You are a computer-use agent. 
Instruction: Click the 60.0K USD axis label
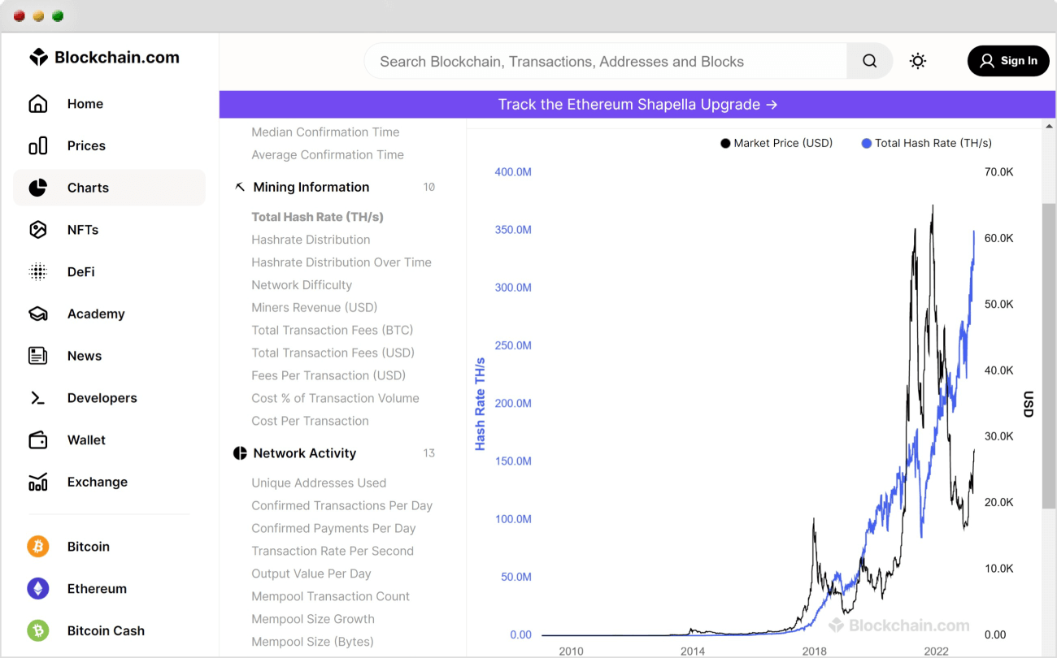coord(999,238)
